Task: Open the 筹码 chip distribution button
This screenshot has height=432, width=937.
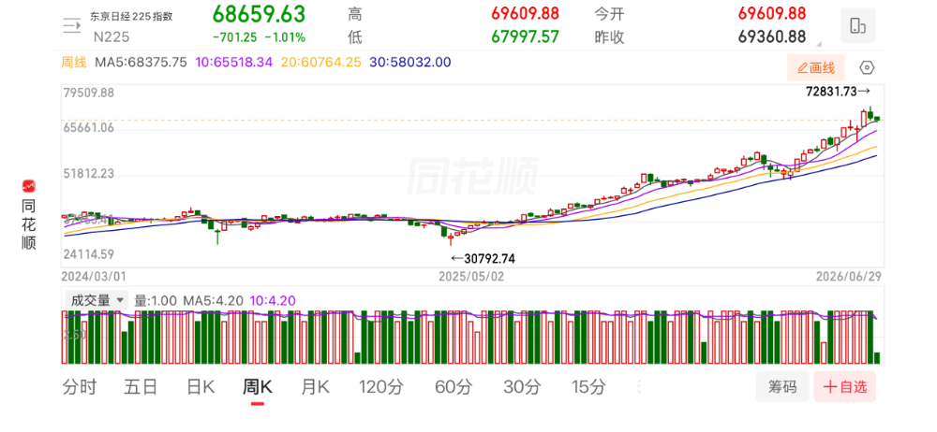Action: (782, 387)
